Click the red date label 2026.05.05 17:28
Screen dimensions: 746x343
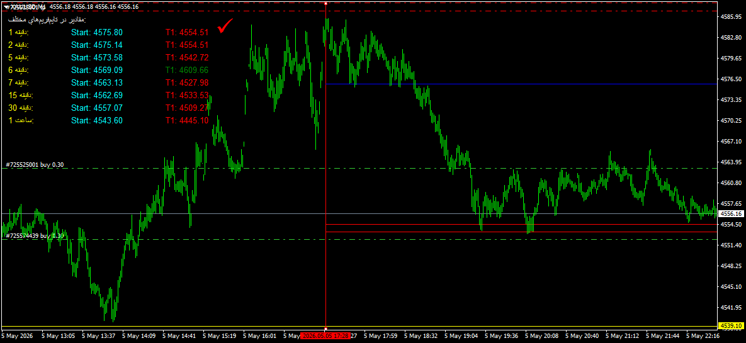326,336
